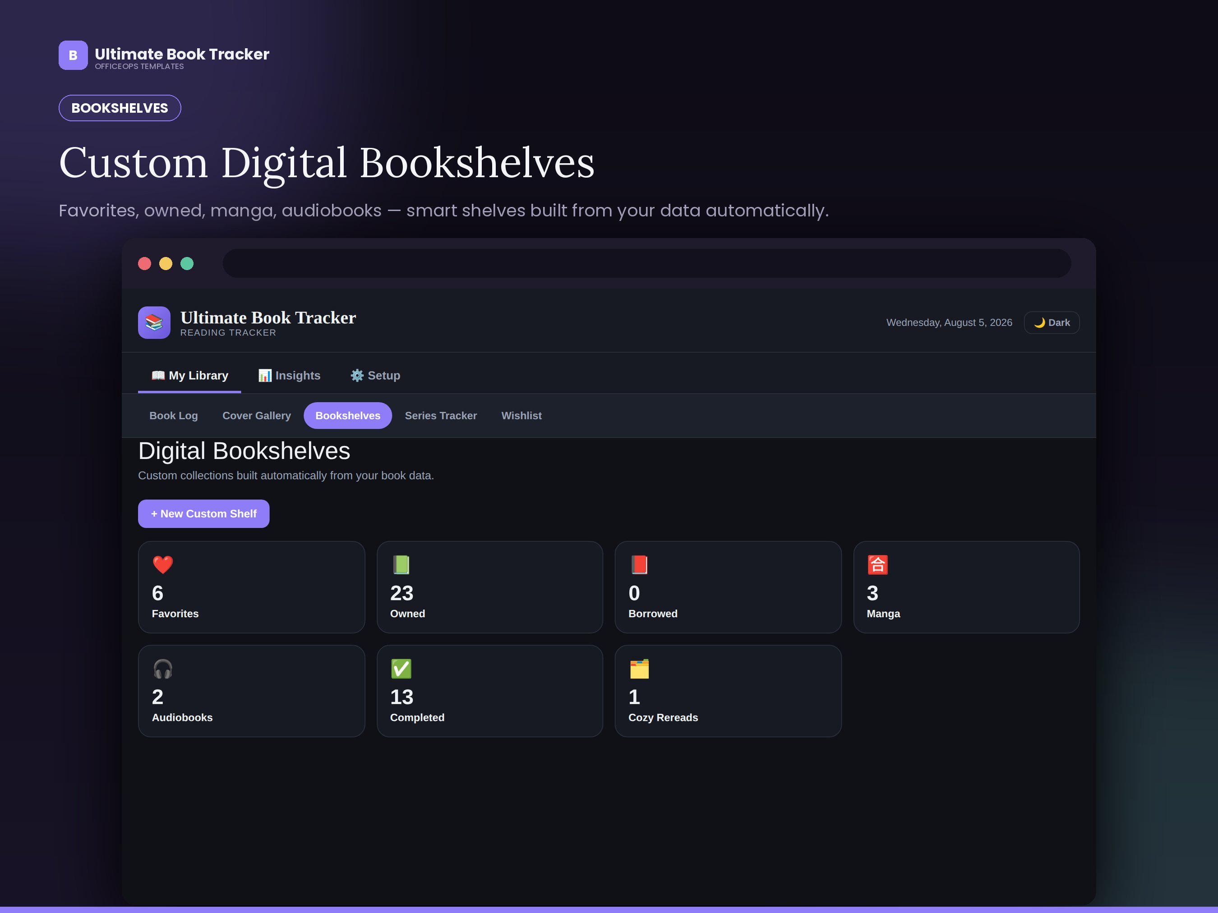
Task: Click the stacked books app icon
Action: (154, 322)
